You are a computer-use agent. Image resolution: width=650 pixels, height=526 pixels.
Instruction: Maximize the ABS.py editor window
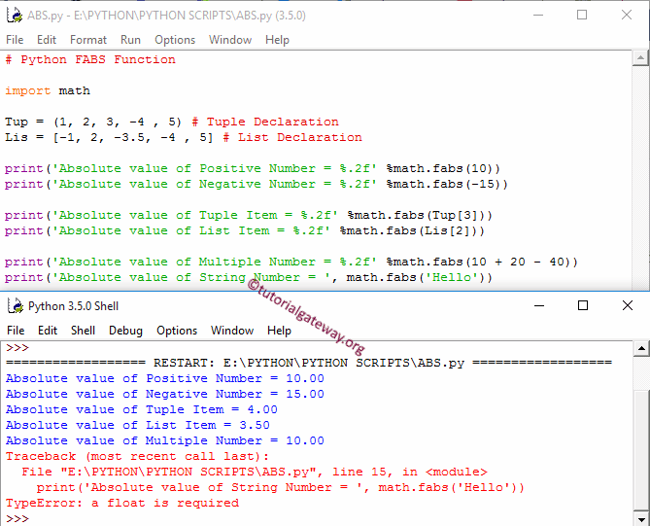pos(582,16)
